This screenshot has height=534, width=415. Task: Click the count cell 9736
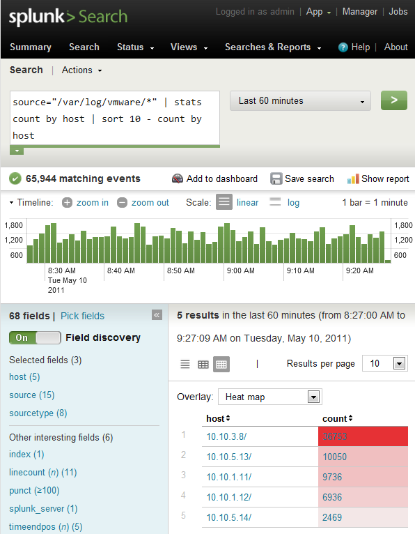pyautogui.click(x=363, y=477)
